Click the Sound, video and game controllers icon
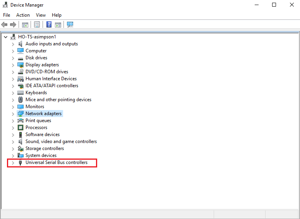Screen dimensions: 300x219 (x=20, y=141)
